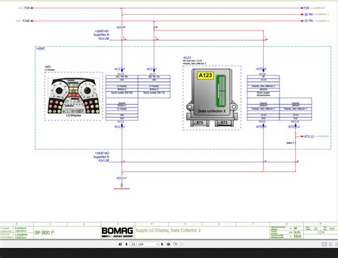
Task: Go to the previous page
Action: 126,244
